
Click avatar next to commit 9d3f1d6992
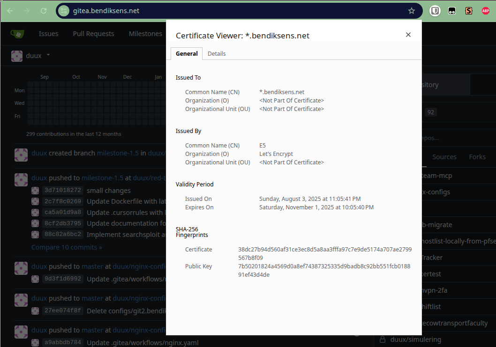(35, 279)
